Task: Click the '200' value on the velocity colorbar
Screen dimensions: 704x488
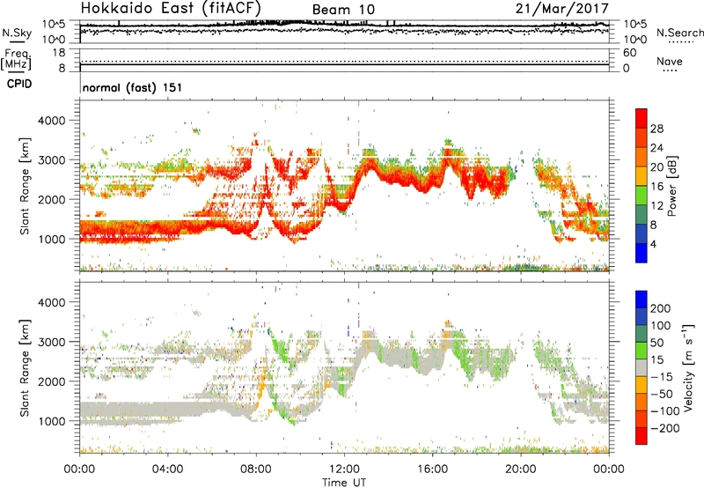Action: point(661,308)
